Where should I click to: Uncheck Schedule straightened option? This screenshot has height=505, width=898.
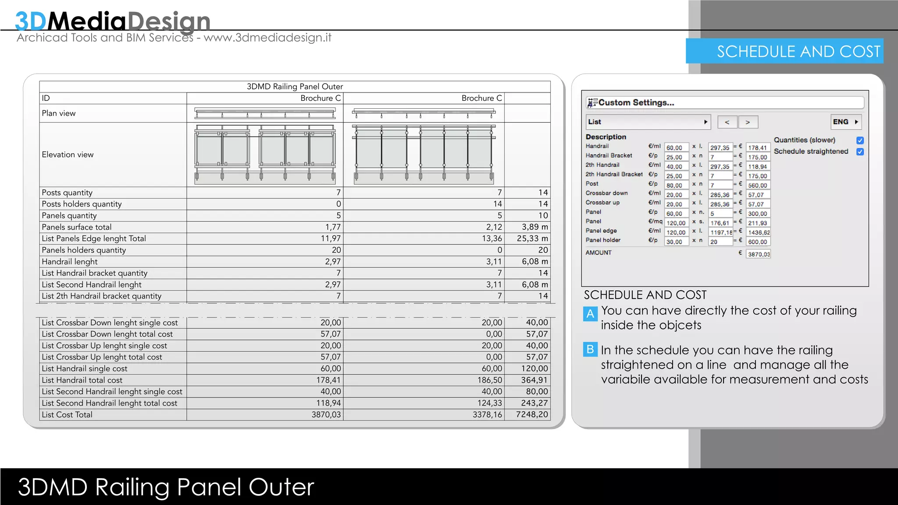click(x=860, y=152)
